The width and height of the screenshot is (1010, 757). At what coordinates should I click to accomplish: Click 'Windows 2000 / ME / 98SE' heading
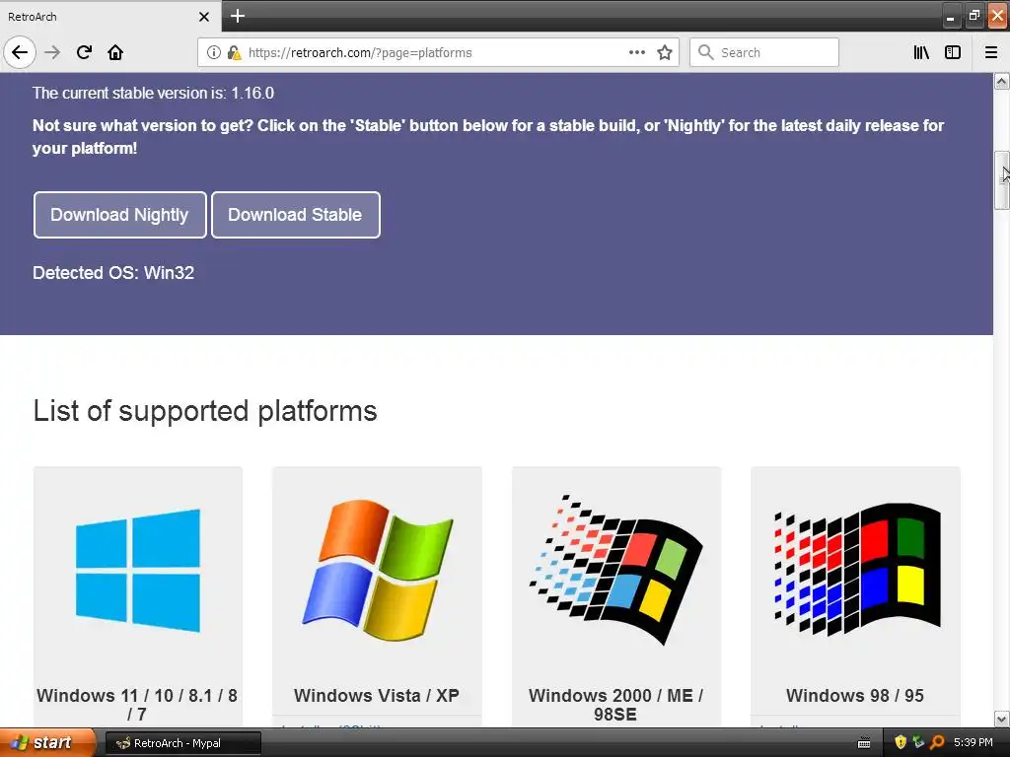(x=615, y=705)
